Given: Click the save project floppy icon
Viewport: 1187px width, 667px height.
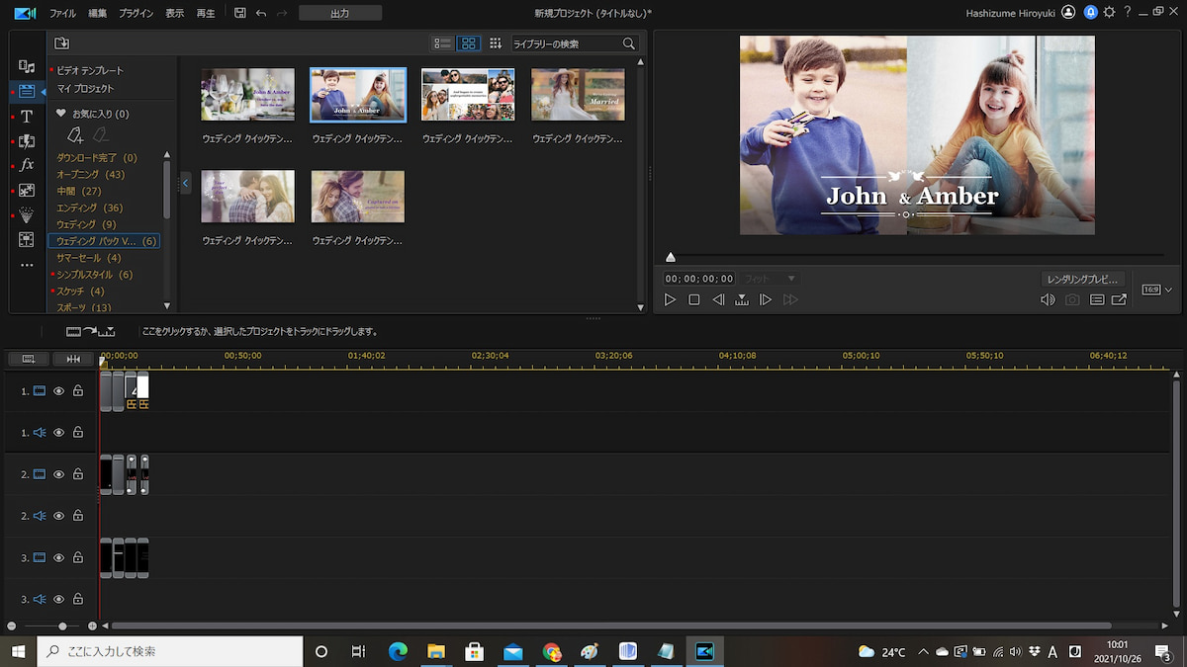Looking at the screenshot, I should [240, 13].
